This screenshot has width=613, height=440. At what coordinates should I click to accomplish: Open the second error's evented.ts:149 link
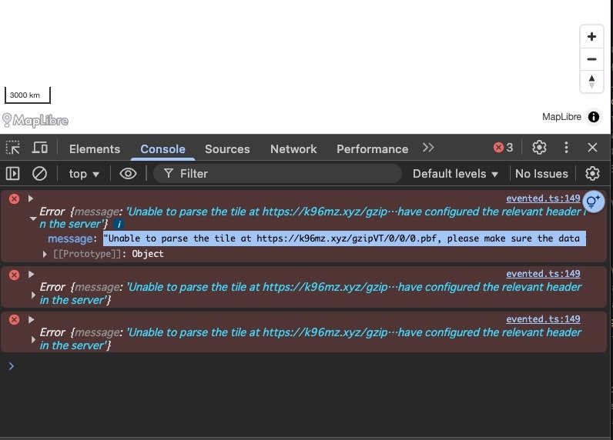tap(543, 274)
